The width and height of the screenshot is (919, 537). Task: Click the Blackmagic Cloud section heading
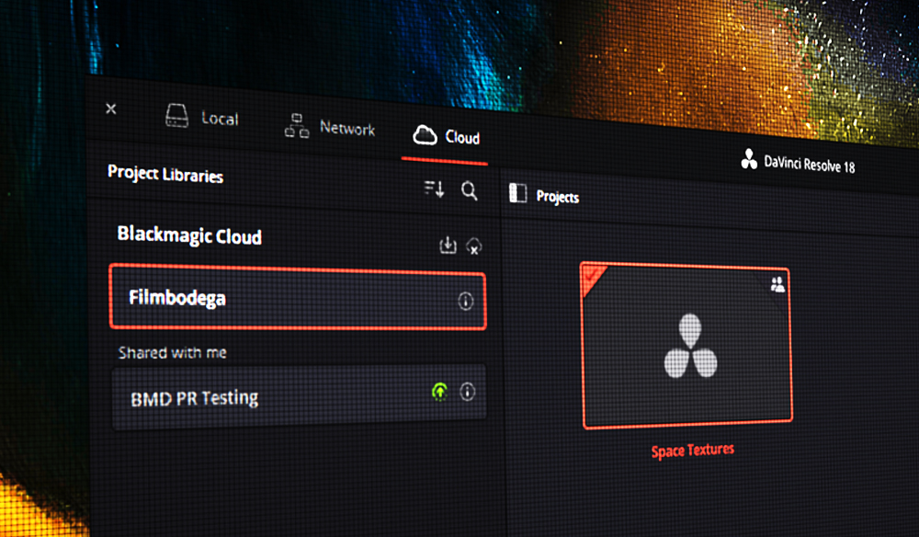[x=189, y=235]
